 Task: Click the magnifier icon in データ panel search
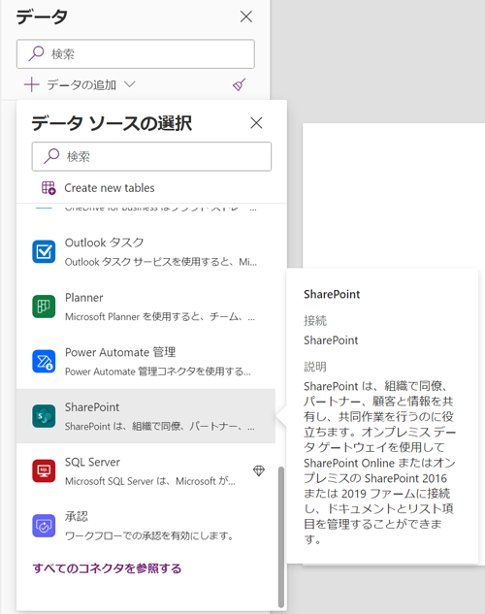[36, 53]
